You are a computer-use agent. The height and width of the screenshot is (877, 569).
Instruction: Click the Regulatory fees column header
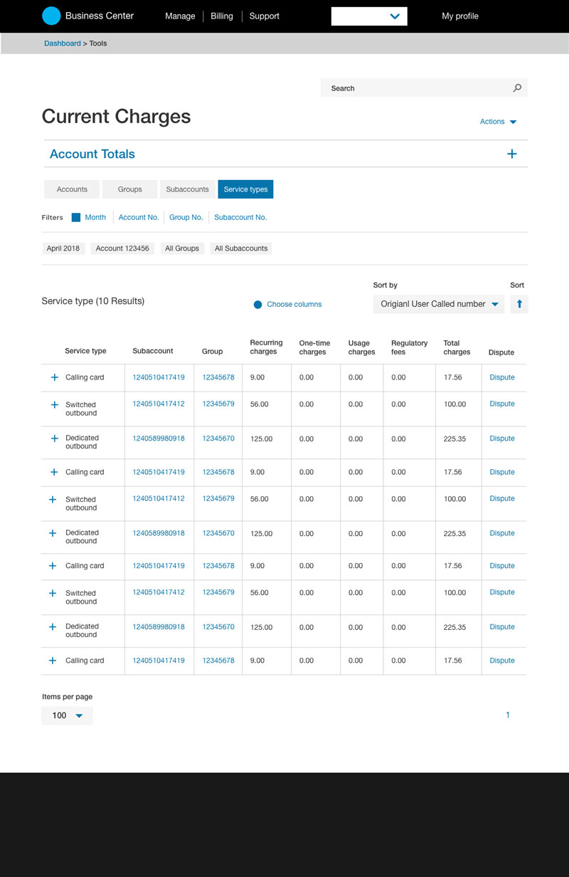(x=410, y=347)
